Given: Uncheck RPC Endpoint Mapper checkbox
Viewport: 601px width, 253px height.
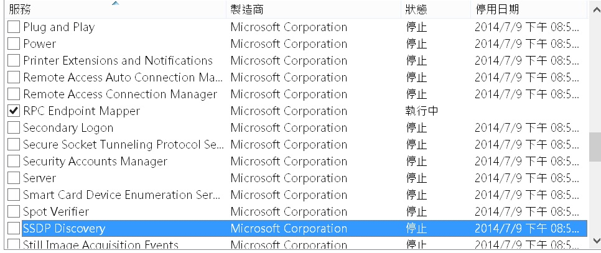Looking at the screenshot, I should (14, 111).
